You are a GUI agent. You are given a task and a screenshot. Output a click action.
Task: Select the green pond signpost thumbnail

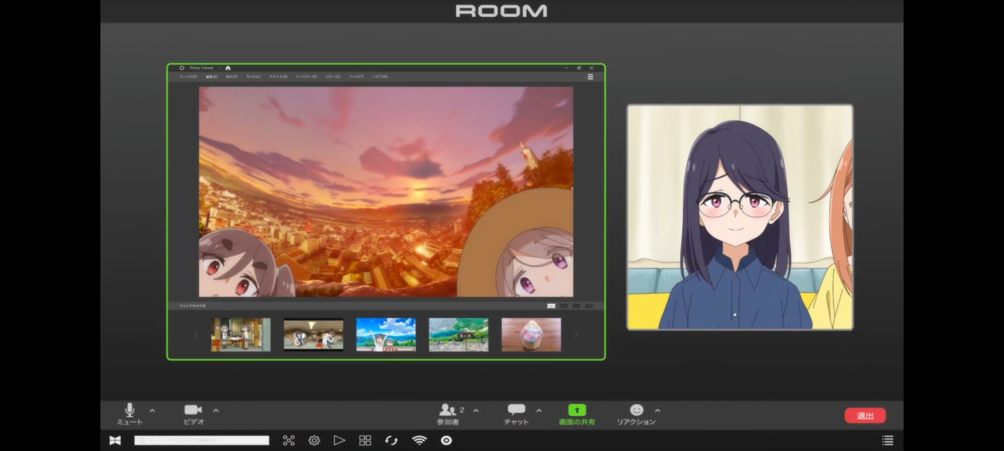click(458, 335)
